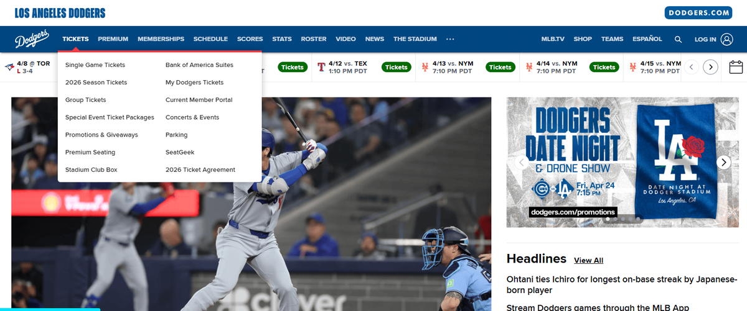Open the schedule calendar icon

[x=736, y=66]
